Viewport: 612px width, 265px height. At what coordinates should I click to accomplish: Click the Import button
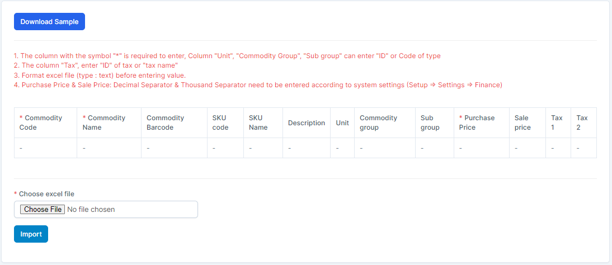pyautogui.click(x=31, y=234)
